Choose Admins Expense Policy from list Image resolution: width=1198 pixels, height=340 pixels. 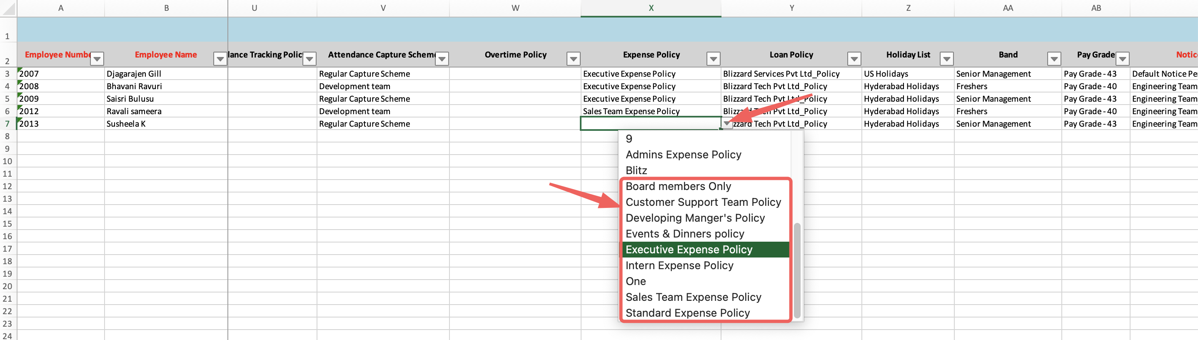coord(683,155)
